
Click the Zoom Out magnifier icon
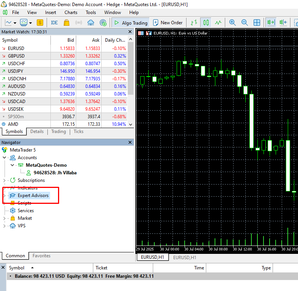click(245, 22)
